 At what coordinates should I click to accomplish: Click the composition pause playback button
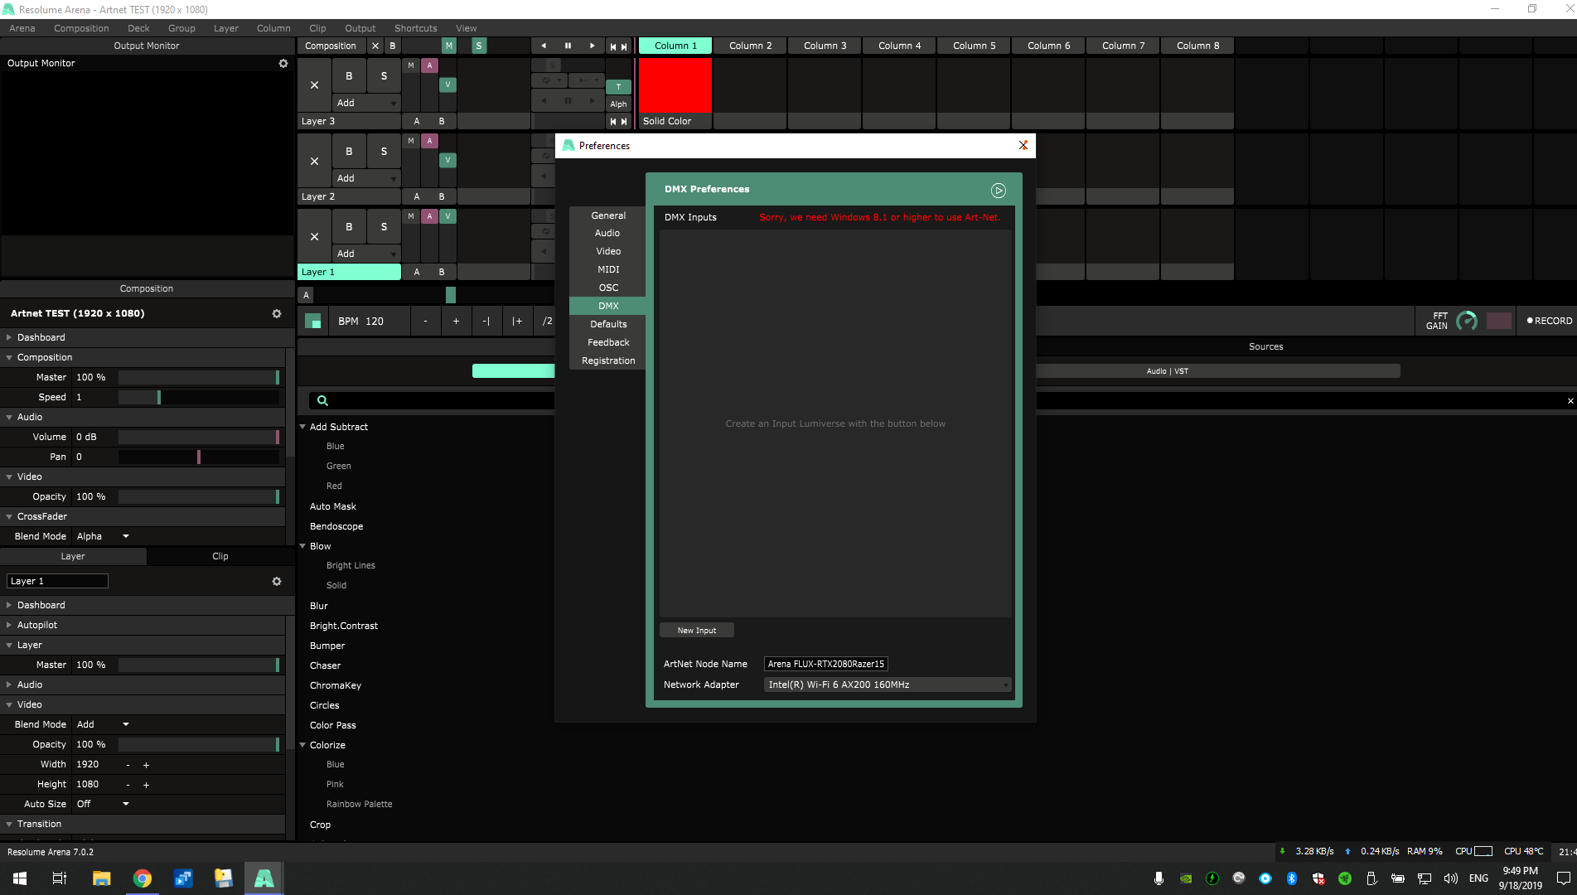[568, 46]
